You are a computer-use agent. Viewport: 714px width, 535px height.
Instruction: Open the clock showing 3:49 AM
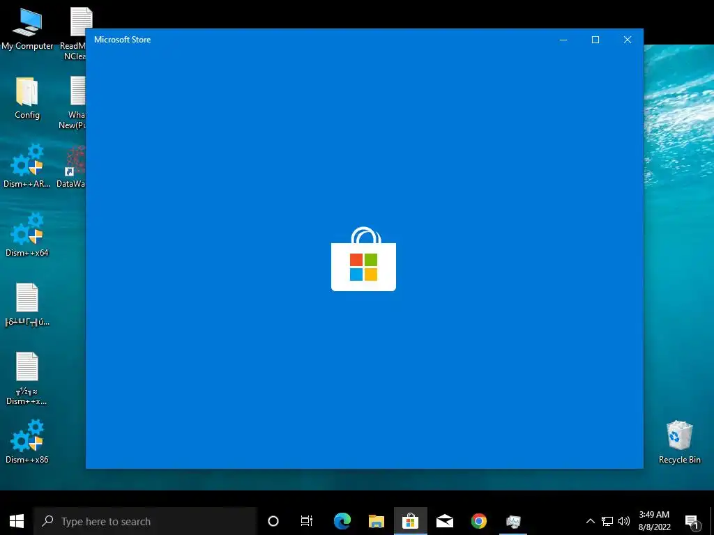[x=654, y=521]
